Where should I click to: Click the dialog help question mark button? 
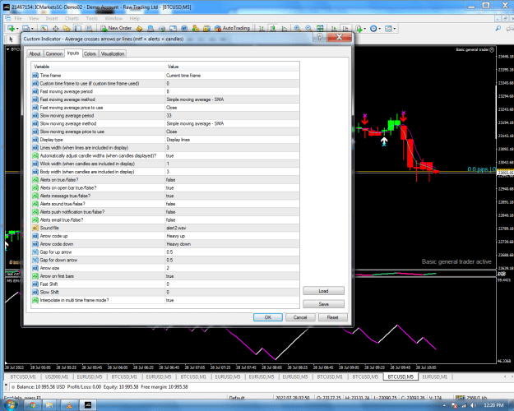point(320,37)
